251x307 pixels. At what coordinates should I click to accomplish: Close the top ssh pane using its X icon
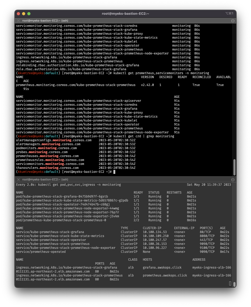pos(18,21)
